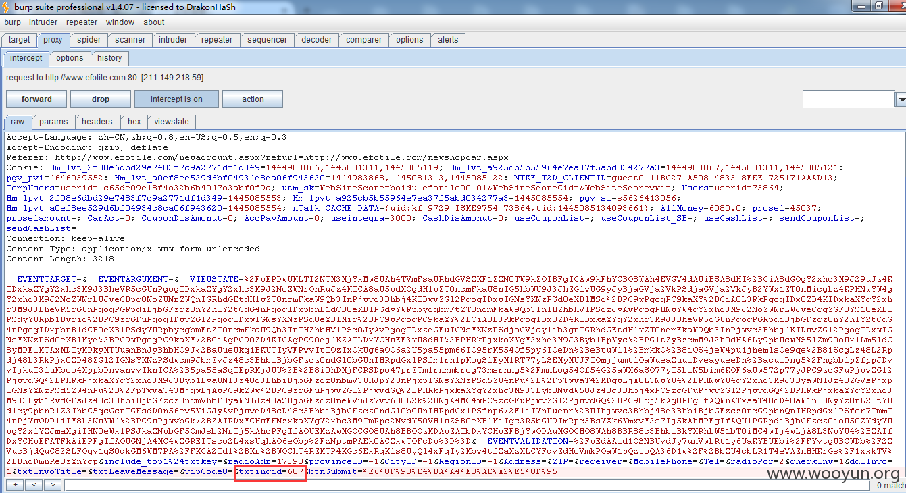Screen dimensions: 906x493
Task: Switch to the decoder tab
Action: point(317,40)
